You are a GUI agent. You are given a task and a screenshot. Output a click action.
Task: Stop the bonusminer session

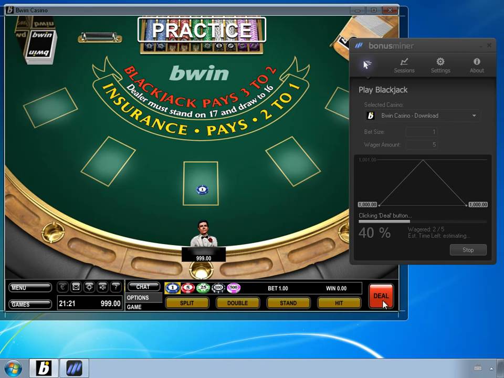coord(468,250)
